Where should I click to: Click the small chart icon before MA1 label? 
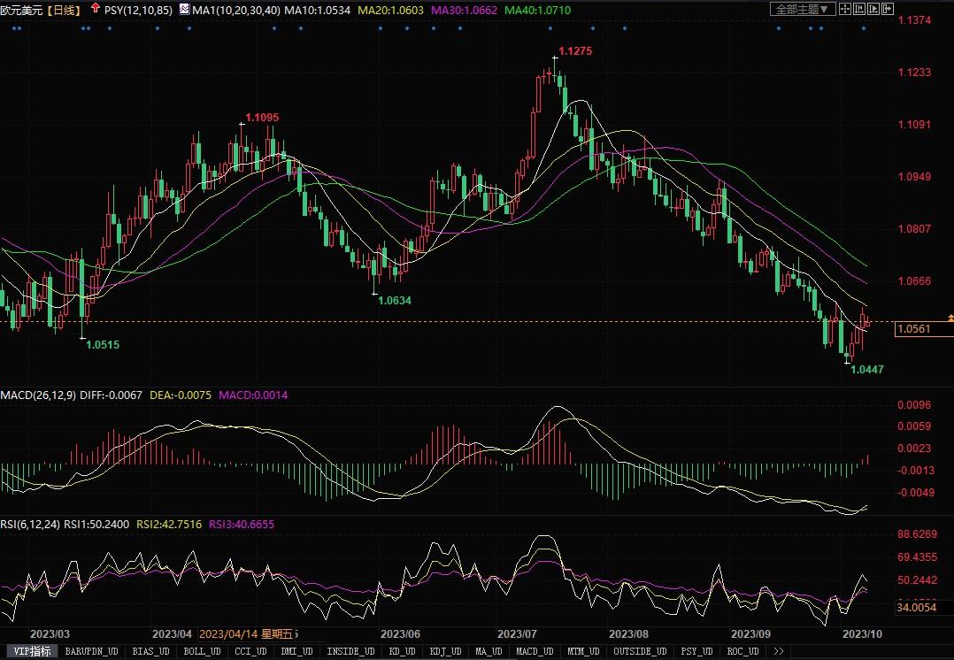click(x=183, y=10)
